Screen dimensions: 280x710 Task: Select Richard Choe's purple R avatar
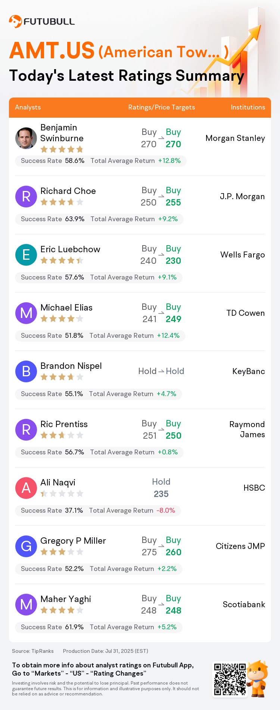[26, 196]
